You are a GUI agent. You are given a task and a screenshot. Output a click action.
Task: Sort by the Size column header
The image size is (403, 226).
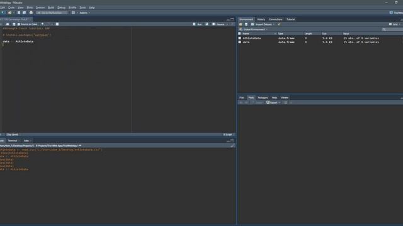324,33
